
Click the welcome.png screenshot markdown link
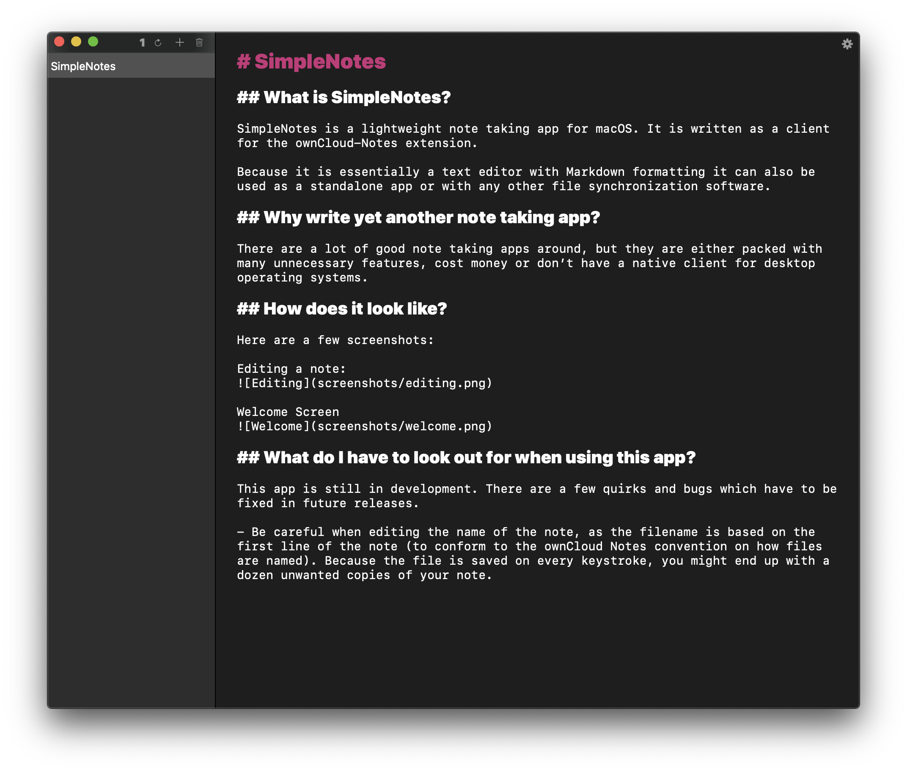click(x=364, y=426)
